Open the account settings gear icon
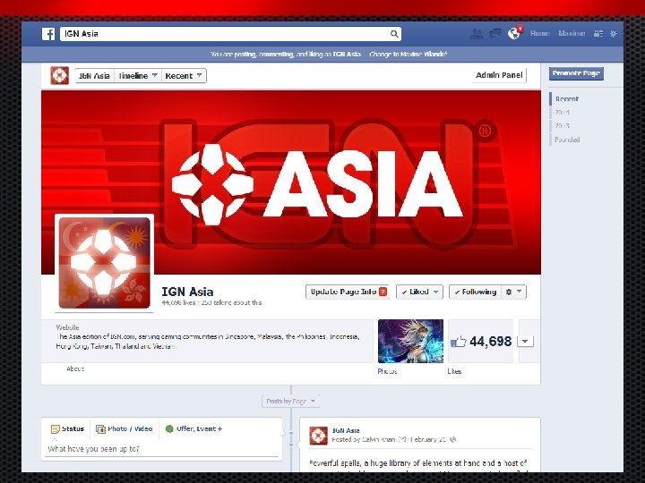This screenshot has width=645, height=483. click(x=614, y=34)
